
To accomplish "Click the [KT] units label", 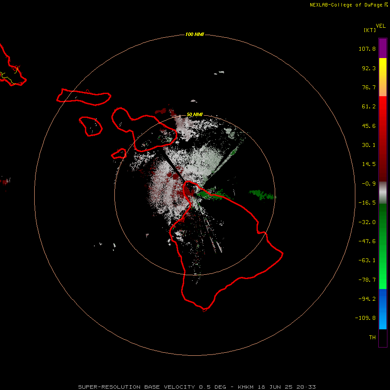I will coord(370,30).
